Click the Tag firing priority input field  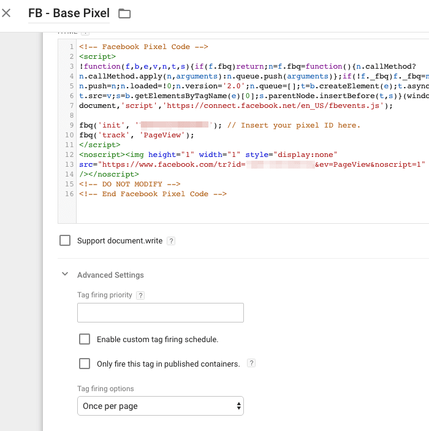[161, 313]
